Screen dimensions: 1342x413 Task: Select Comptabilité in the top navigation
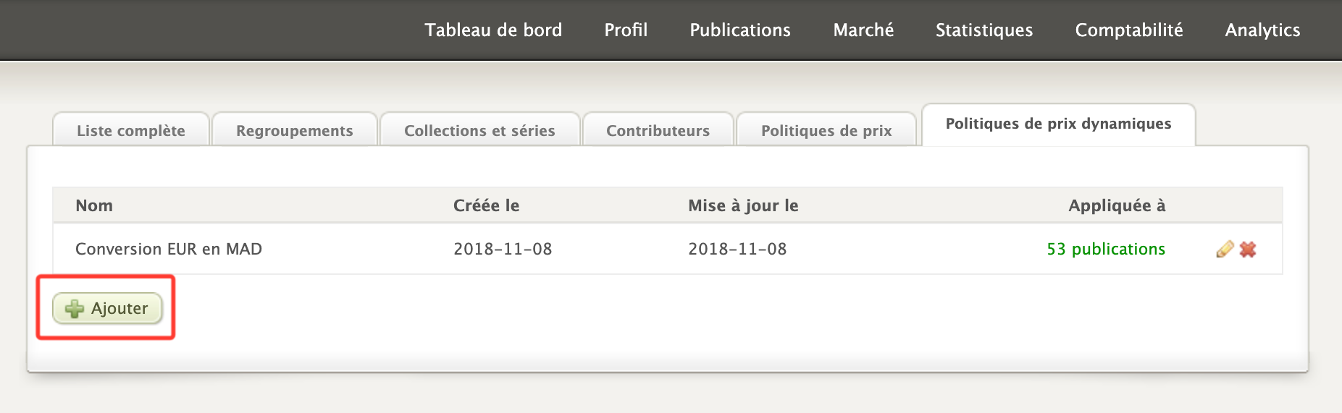point(1128,30)
